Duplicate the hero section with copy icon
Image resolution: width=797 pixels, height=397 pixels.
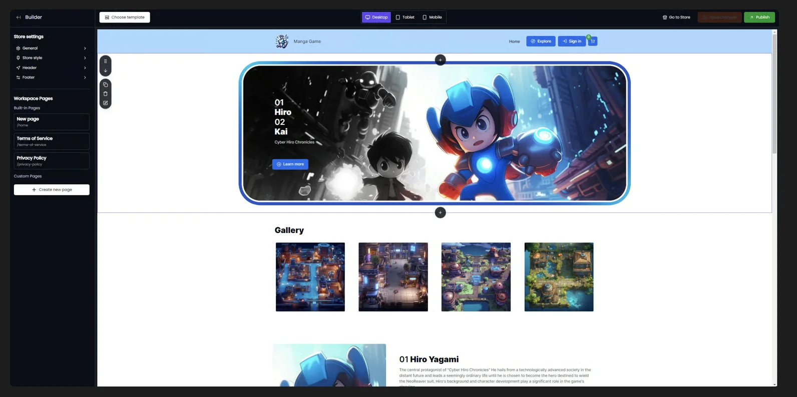(106, 85)
